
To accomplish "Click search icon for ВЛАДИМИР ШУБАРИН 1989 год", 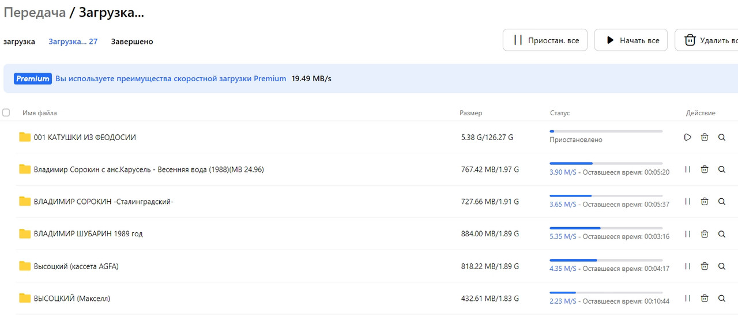I will pyautogui.click(x=722, y=234).
